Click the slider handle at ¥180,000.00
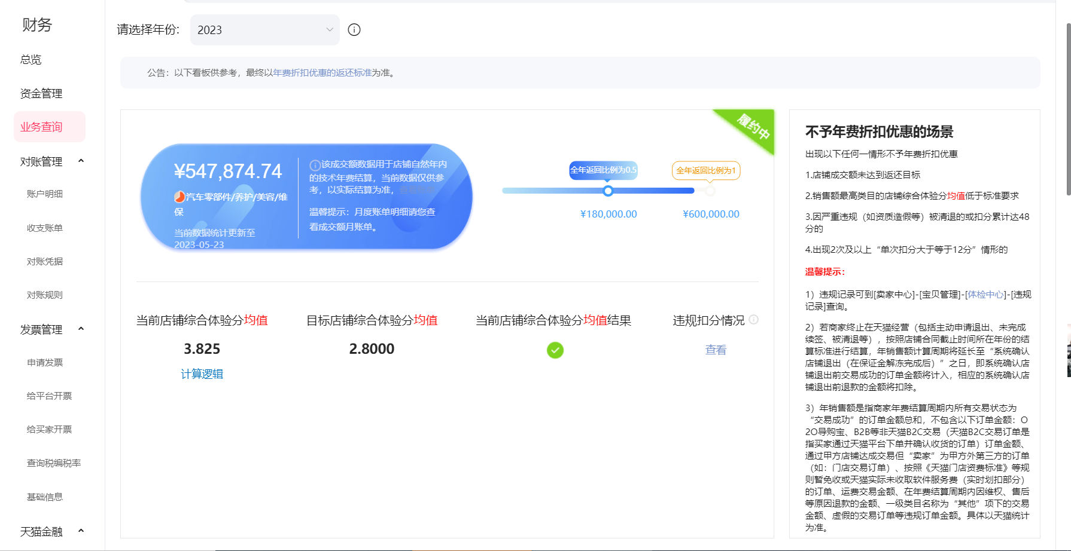The width and height of the screenshot is (1071, 551). [608, 191]
